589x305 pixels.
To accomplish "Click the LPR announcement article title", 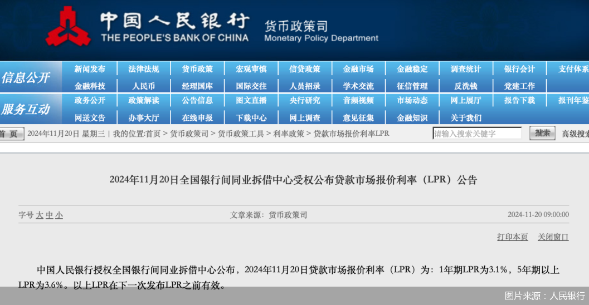I will (x=293, y=180).
